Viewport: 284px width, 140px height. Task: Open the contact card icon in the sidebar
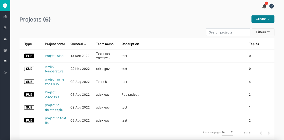(5, 50)
